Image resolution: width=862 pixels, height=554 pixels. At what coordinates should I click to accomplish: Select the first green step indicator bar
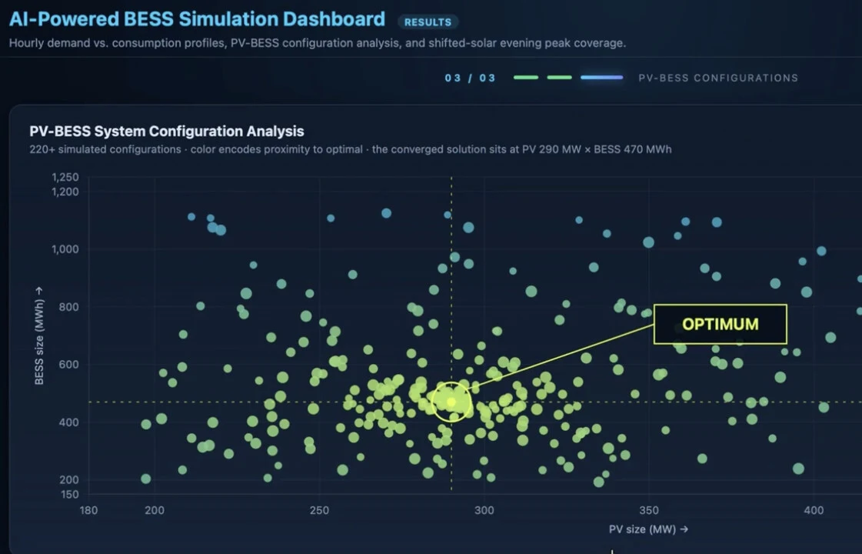[525, 78]
